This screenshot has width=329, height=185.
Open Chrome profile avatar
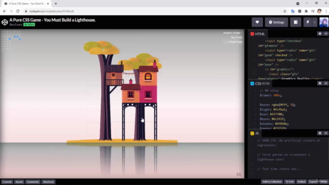click(319, 11)
